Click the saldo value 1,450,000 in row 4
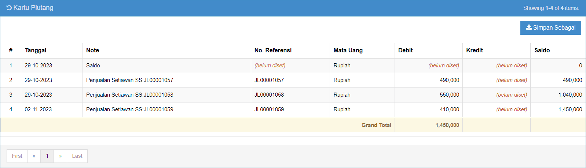Screen dimensions: 586x168 click(570, 109)
